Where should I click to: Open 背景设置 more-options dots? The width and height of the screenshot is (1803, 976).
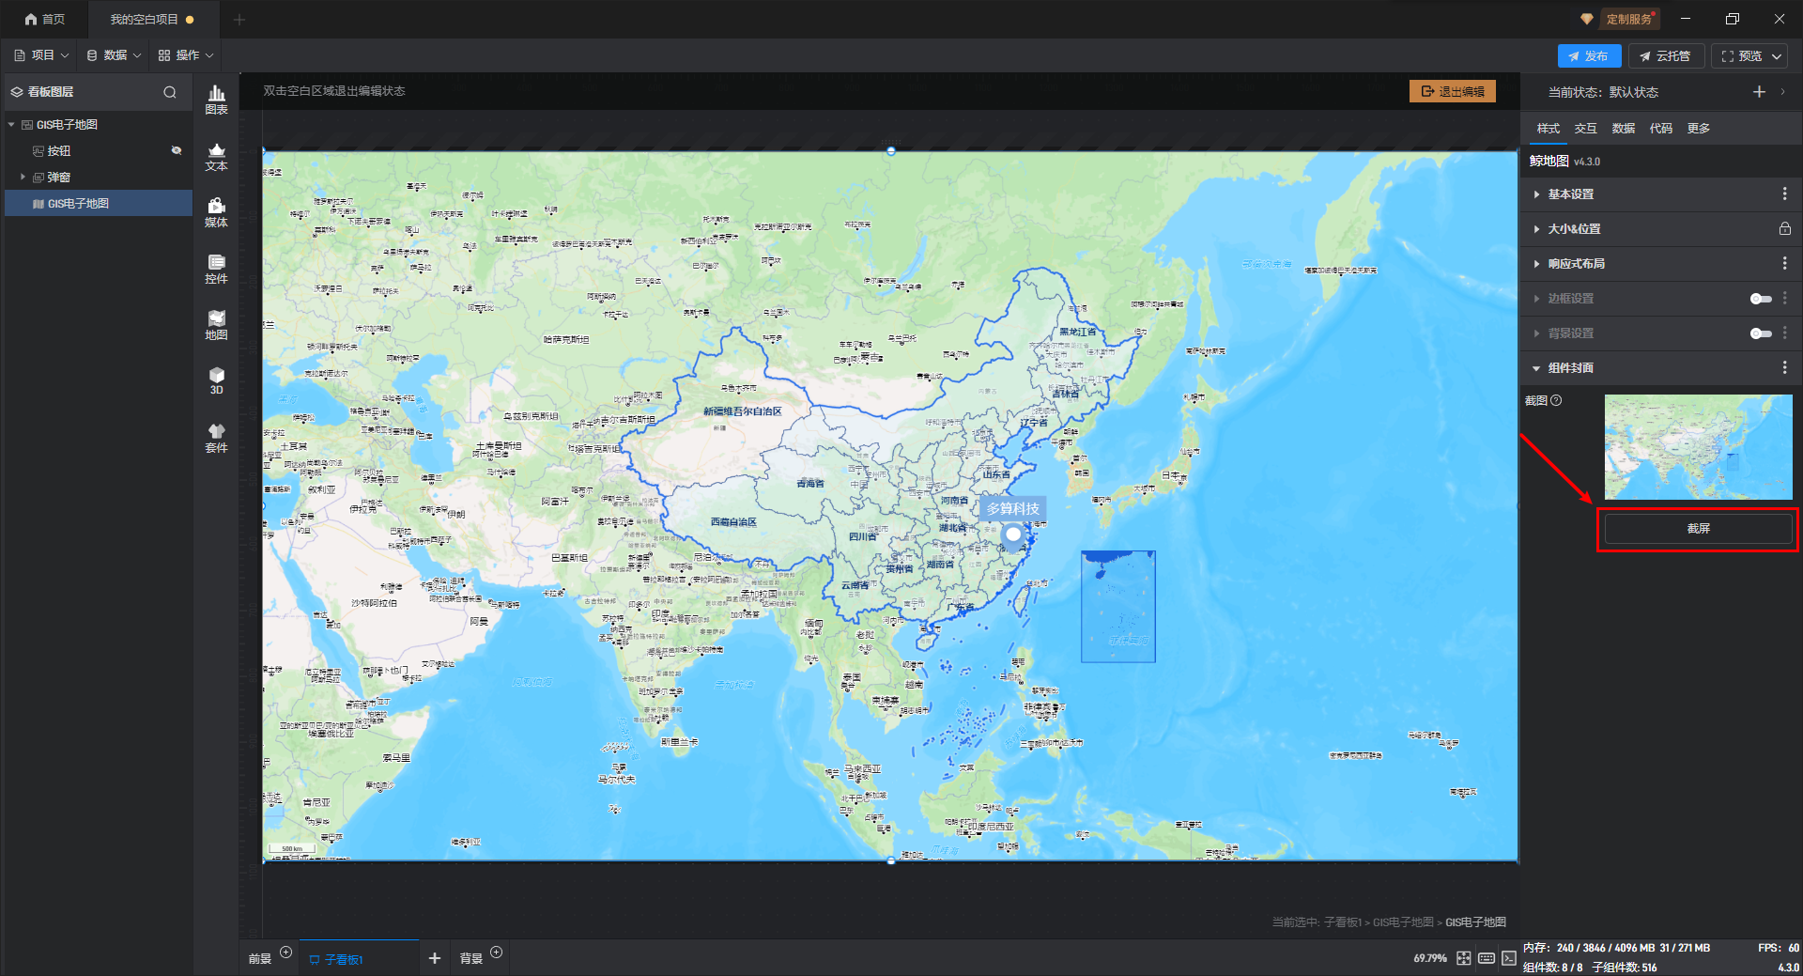[x=1784, y=333]
